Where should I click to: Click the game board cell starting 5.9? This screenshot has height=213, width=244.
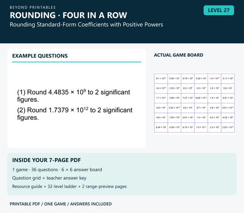(228, 88)
